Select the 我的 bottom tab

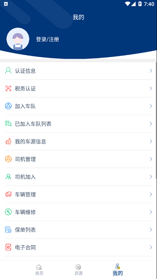[x=118, y=270]
